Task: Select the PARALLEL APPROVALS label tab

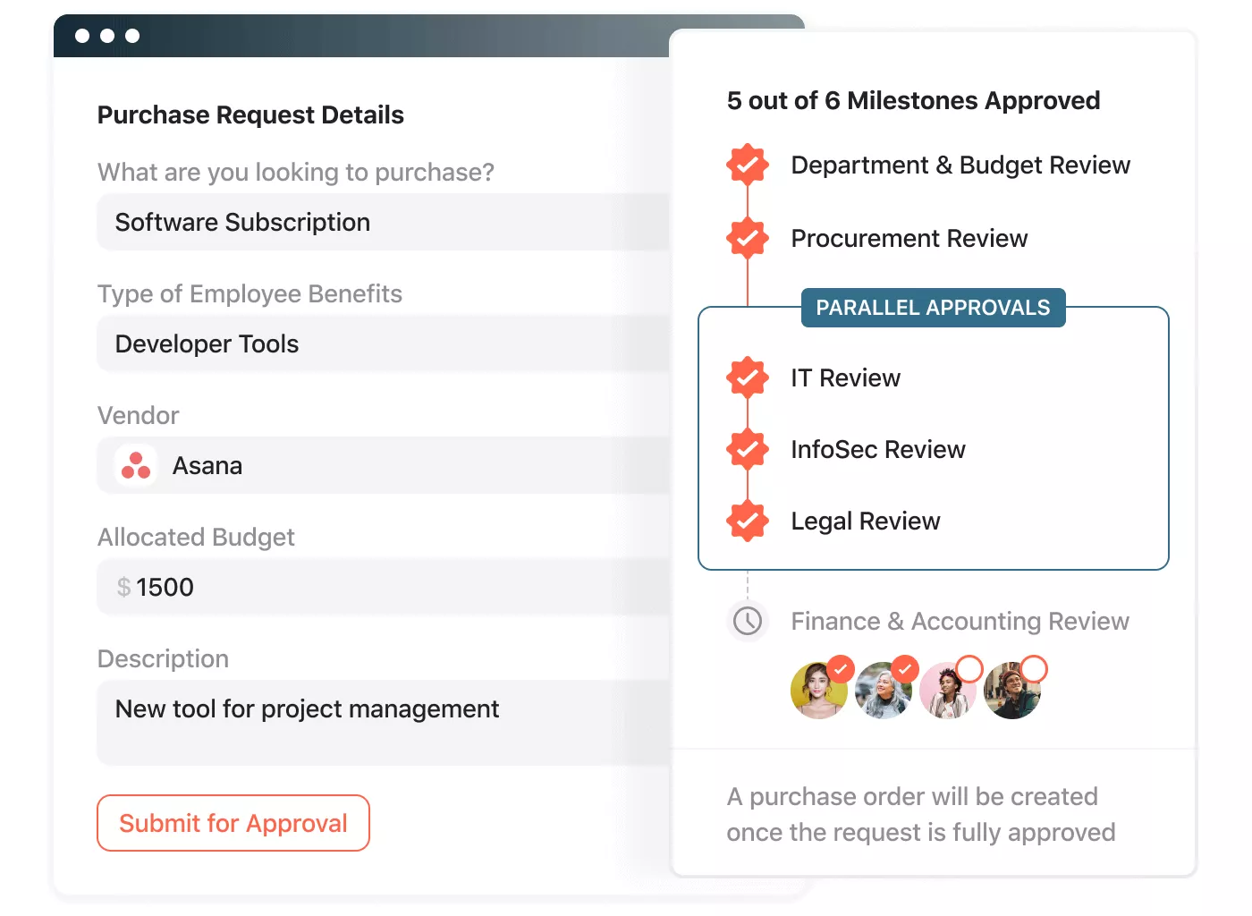Action: point(933,308)
